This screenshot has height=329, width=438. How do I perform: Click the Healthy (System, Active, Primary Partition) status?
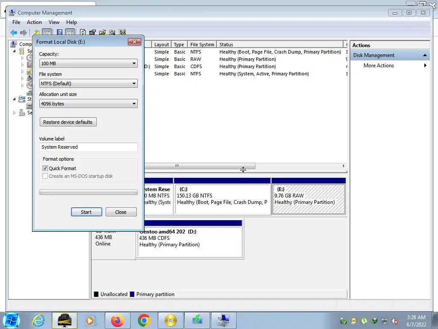(x=264, y=74)
